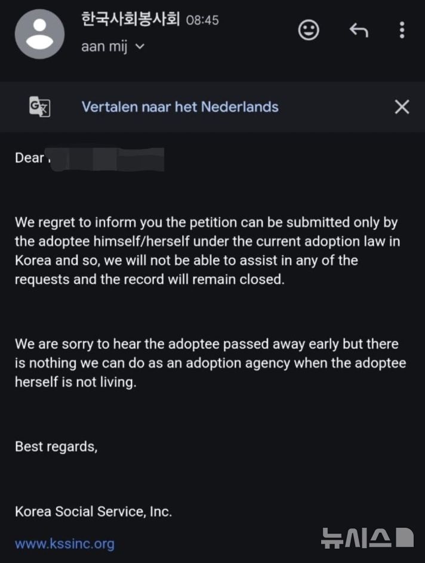
Task: Tap 'herself is not living.' text line
Action: coord(76,382)
